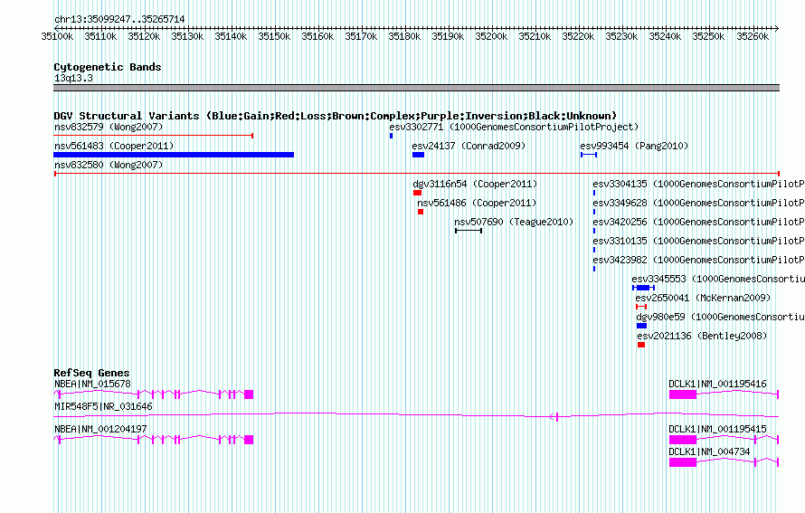This screenshot has width=805, height=513.
Task: Select the RefSeq Genes track title
Action: click(91, 374)
